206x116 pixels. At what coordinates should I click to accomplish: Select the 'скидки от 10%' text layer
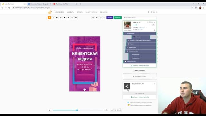[141, 41]
